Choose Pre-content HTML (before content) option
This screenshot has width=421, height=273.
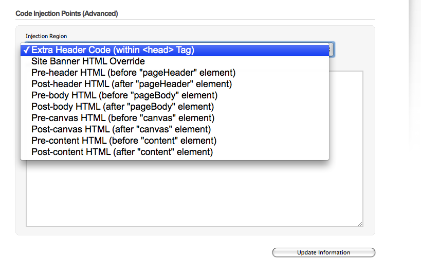tap(124, 141)
